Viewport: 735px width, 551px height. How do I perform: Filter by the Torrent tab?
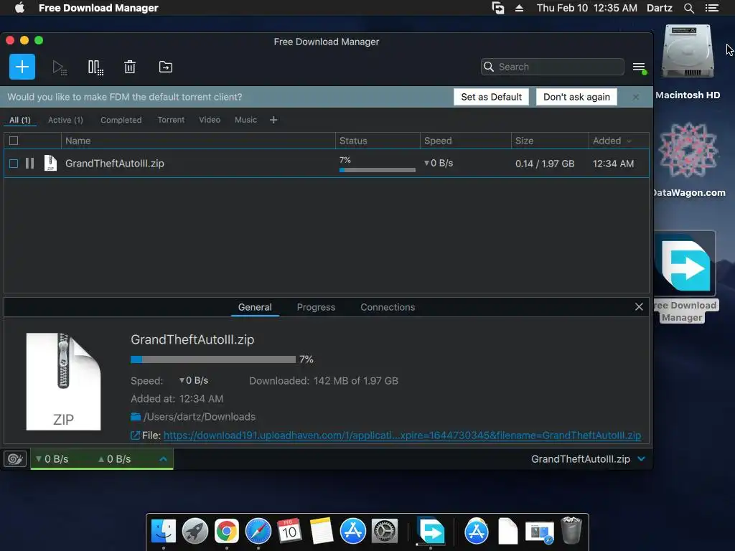pyautogui.click(x=171, y=120)
